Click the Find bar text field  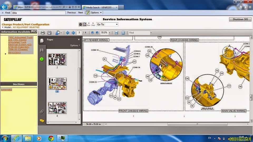pos(38,12)
